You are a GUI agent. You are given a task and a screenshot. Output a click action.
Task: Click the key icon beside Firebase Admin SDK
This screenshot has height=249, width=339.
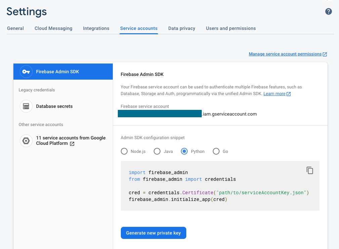pyautogui.click(x=26, y=72)
